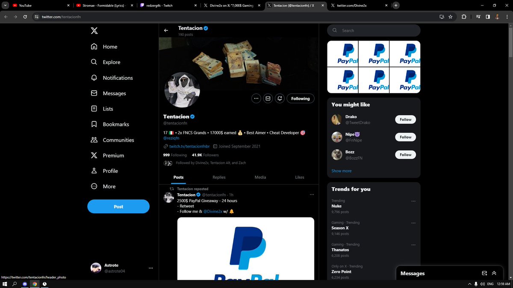Click the blue Post button
513x288 pixels.
point(118,207)
